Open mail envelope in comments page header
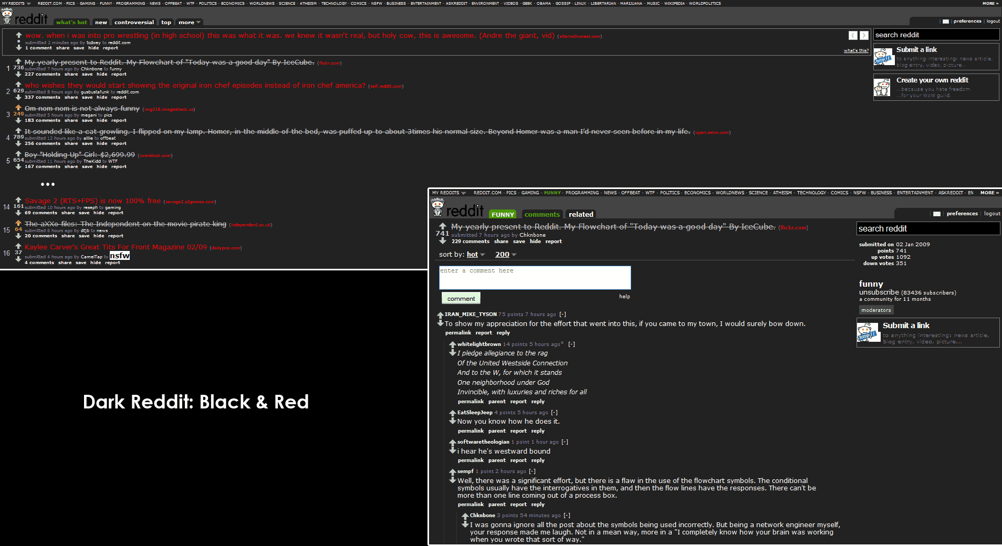The image size is (1002, 546). pyautogui.click(x=937, y=214)
